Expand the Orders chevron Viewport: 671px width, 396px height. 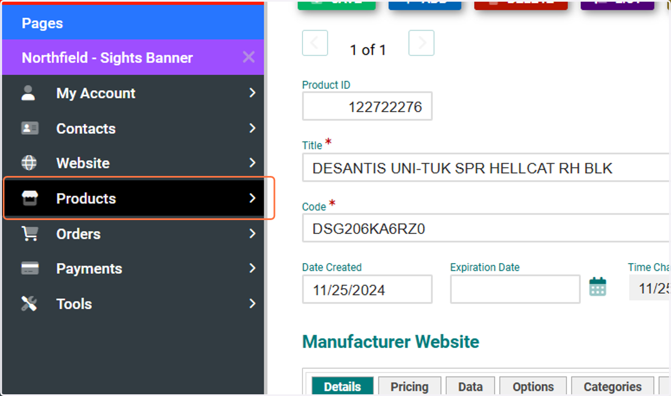click(x=252, y=233)
